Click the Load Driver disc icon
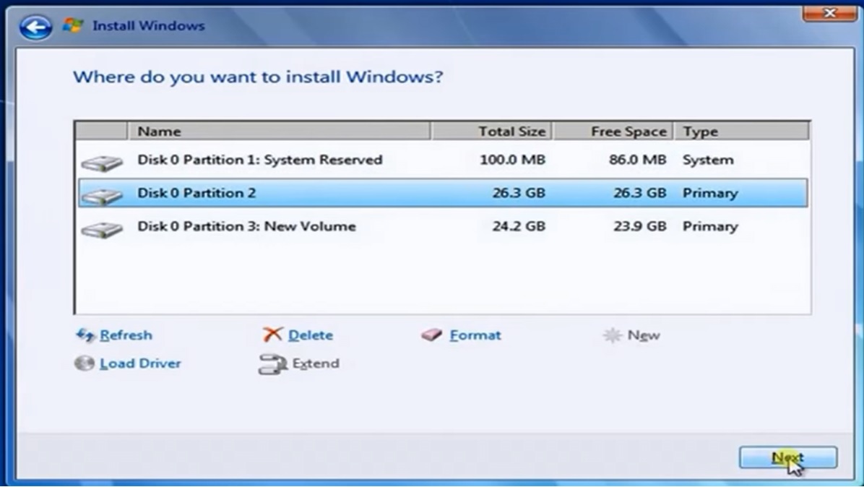This screenshot has width=864, height=487. [85, 363]
